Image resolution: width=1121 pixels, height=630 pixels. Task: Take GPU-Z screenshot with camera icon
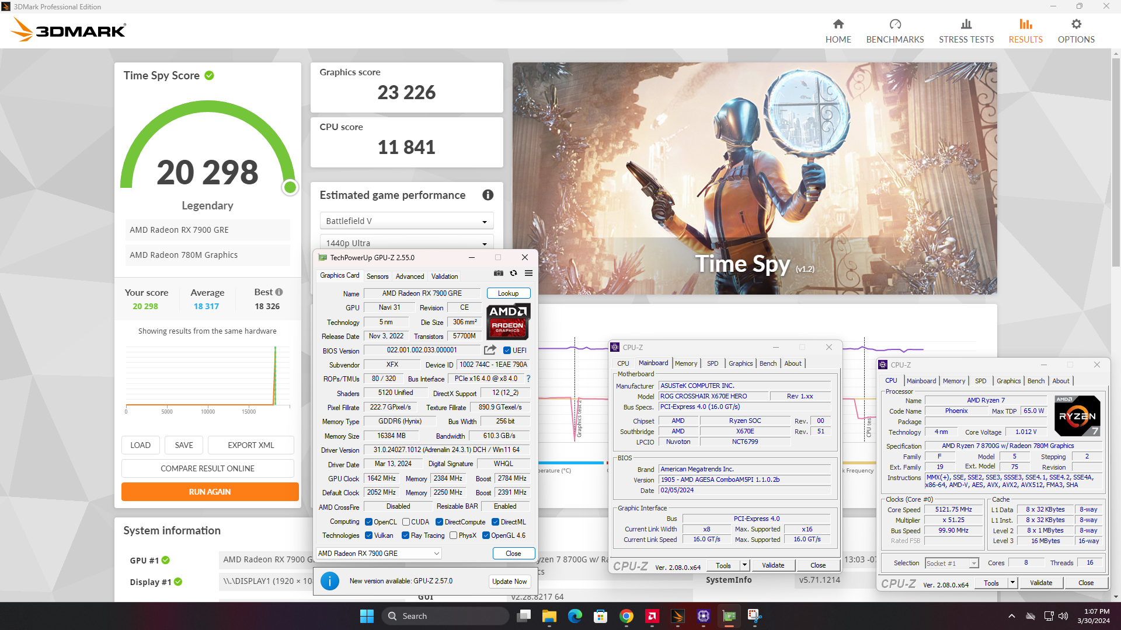tap(498, 273)
